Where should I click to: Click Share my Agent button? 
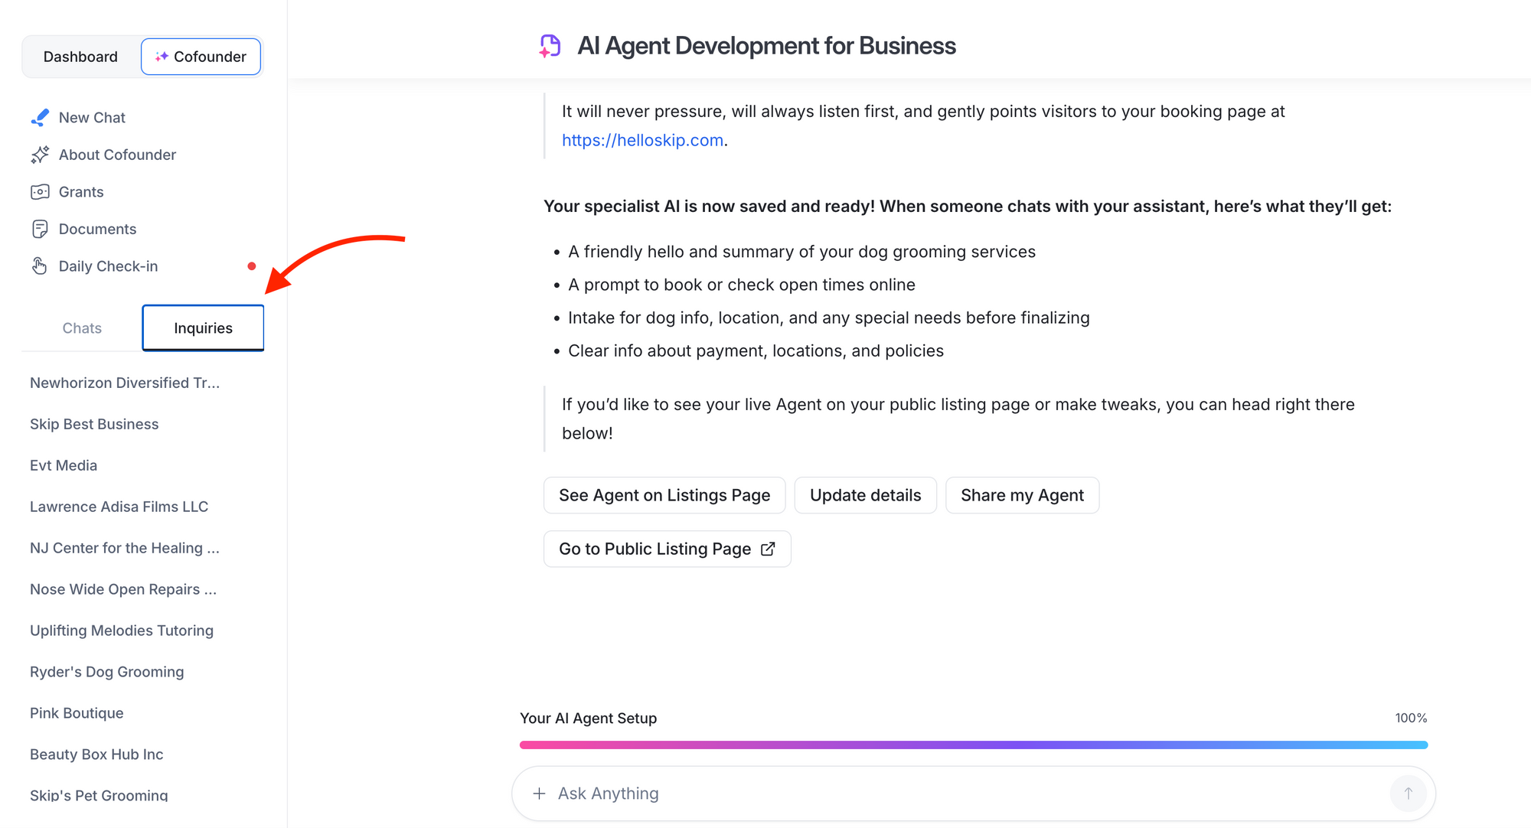1022,495
